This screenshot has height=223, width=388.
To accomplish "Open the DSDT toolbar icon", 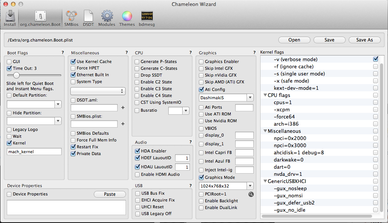I will pyautogui.click(x=88, y=18).
